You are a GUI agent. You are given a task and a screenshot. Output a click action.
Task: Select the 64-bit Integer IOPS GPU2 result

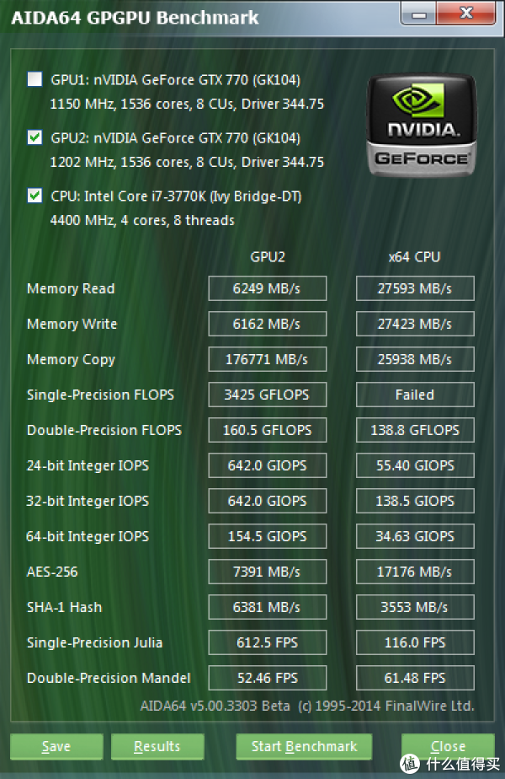coord(267,536)
